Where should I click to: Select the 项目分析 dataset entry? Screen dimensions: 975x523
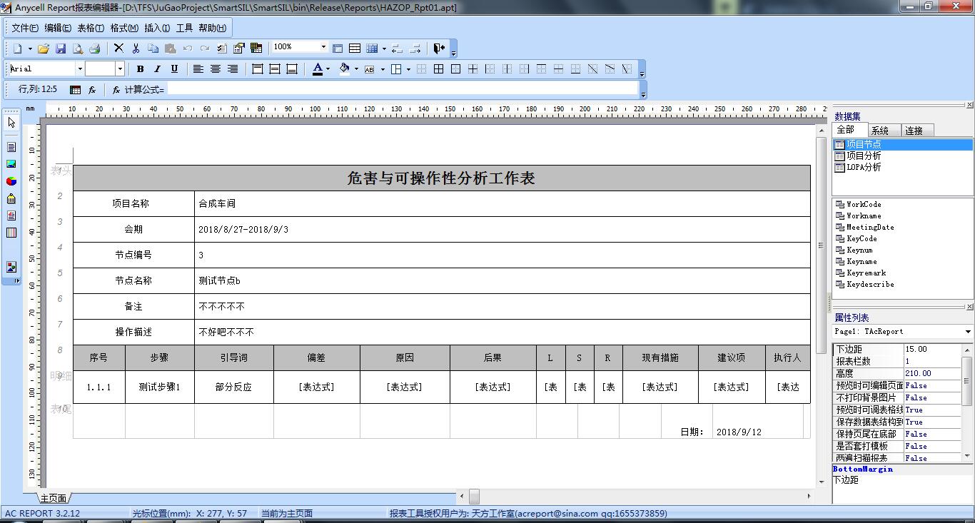coord(863,156)
